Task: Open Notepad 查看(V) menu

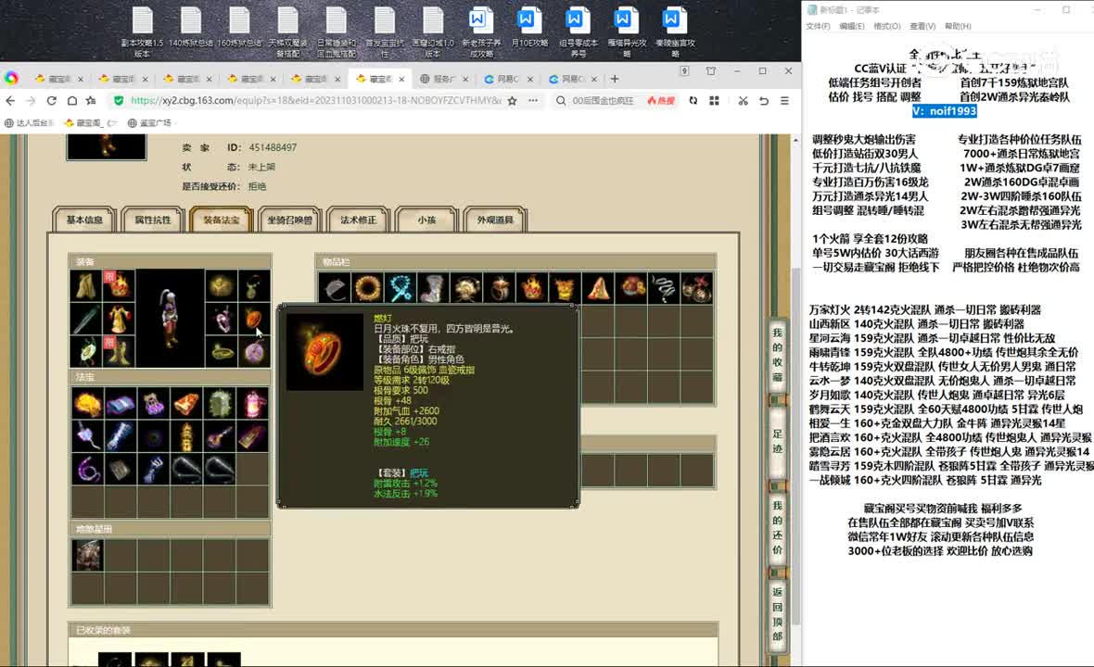Action: tap(922, 27)
